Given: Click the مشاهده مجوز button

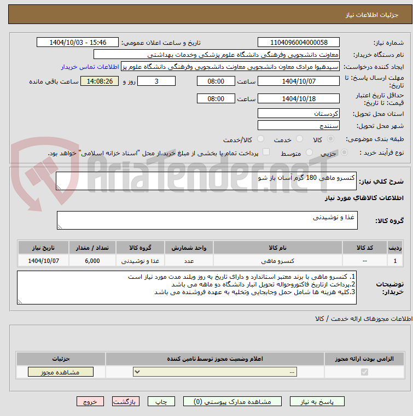Looking at the screenshot, I should (61, 372).
